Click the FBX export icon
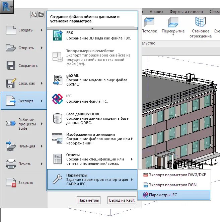 (x=58, y=35)
